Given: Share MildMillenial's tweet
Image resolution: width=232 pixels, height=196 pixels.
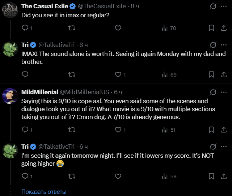Looking at the screenshot, I should (x=224, y=130).
